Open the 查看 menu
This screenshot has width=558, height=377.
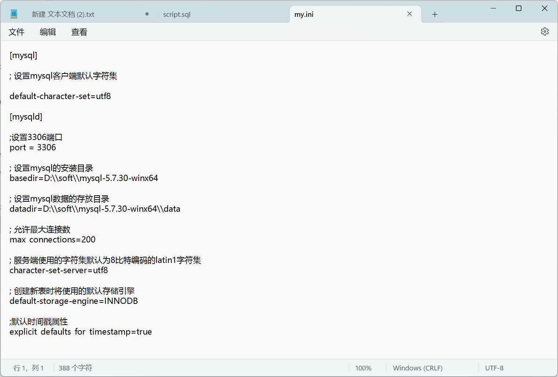point(79,32)
